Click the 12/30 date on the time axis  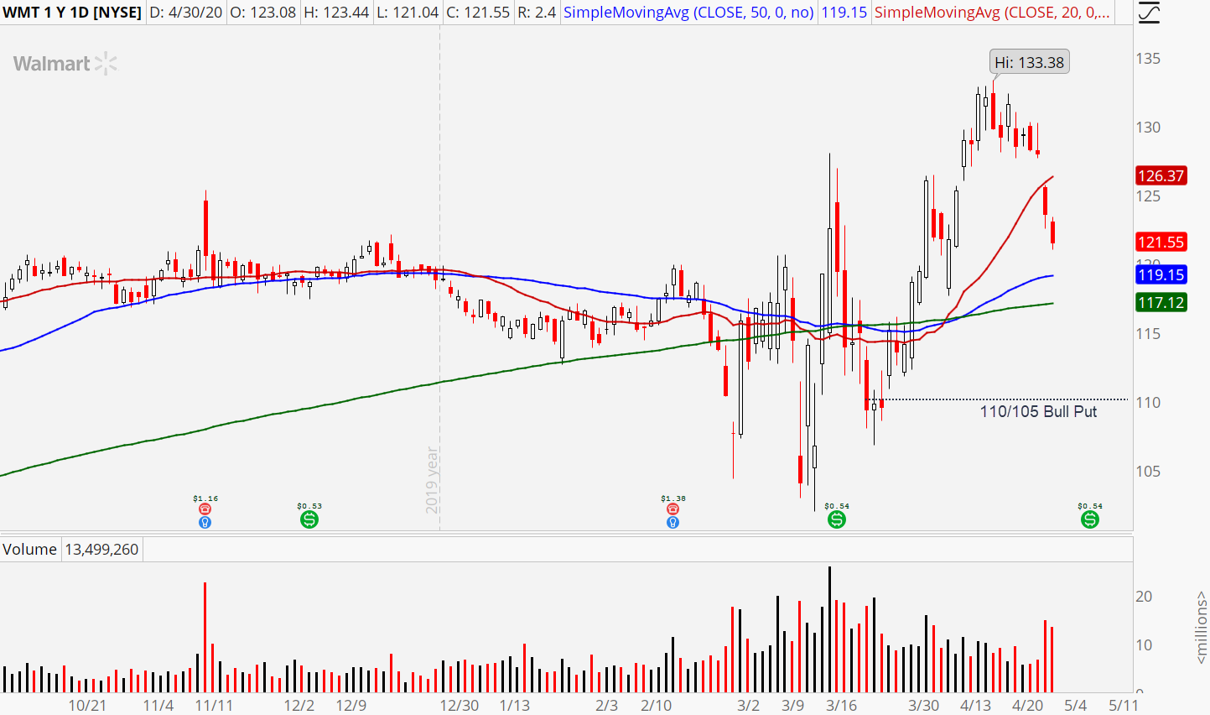460,705
